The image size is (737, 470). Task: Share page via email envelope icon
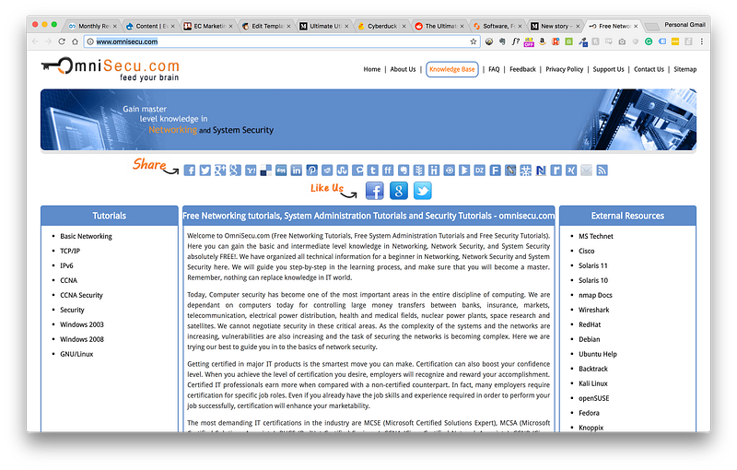pyautogui.click(x=586, y=170)
